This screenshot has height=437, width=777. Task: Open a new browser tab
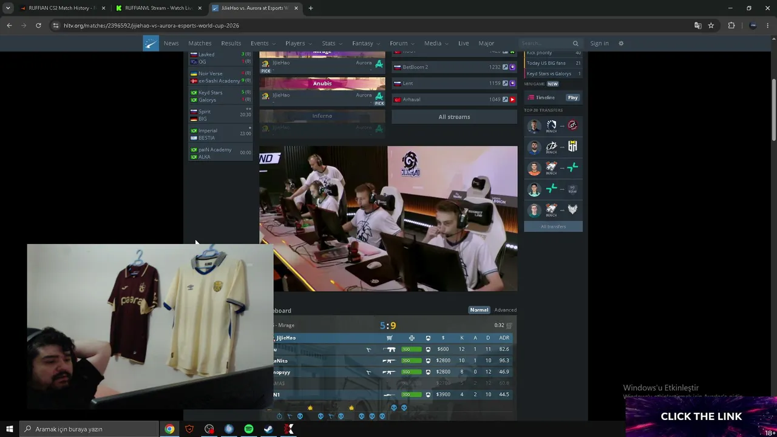310,8
